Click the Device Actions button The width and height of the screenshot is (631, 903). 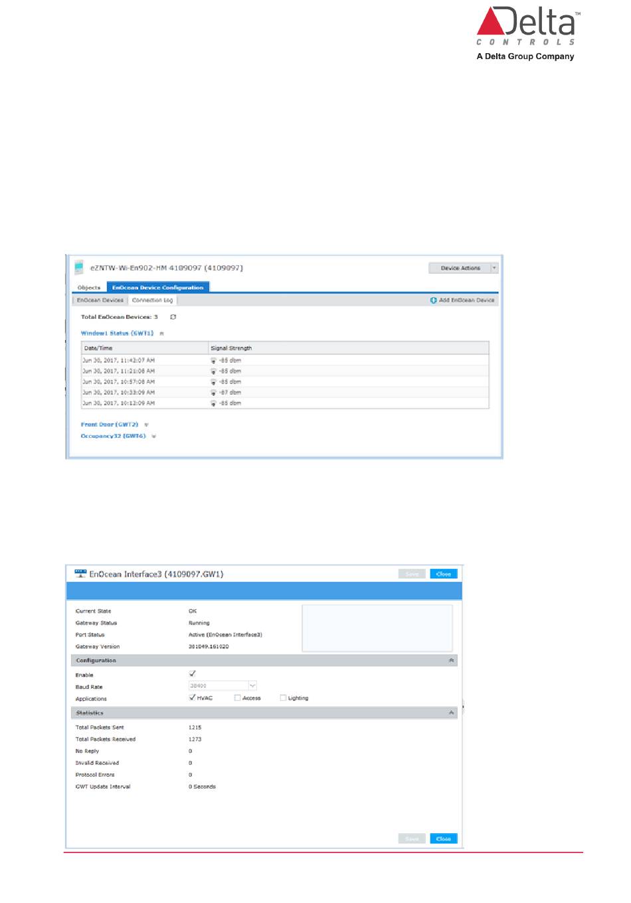click(x=460, y=268)
